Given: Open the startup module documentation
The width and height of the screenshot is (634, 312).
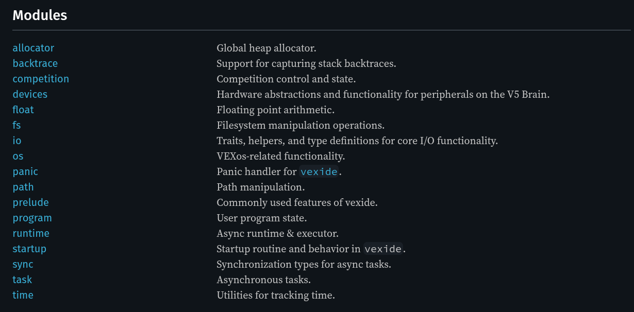Looking at the screenshot, I should click(x=29, y=249).
